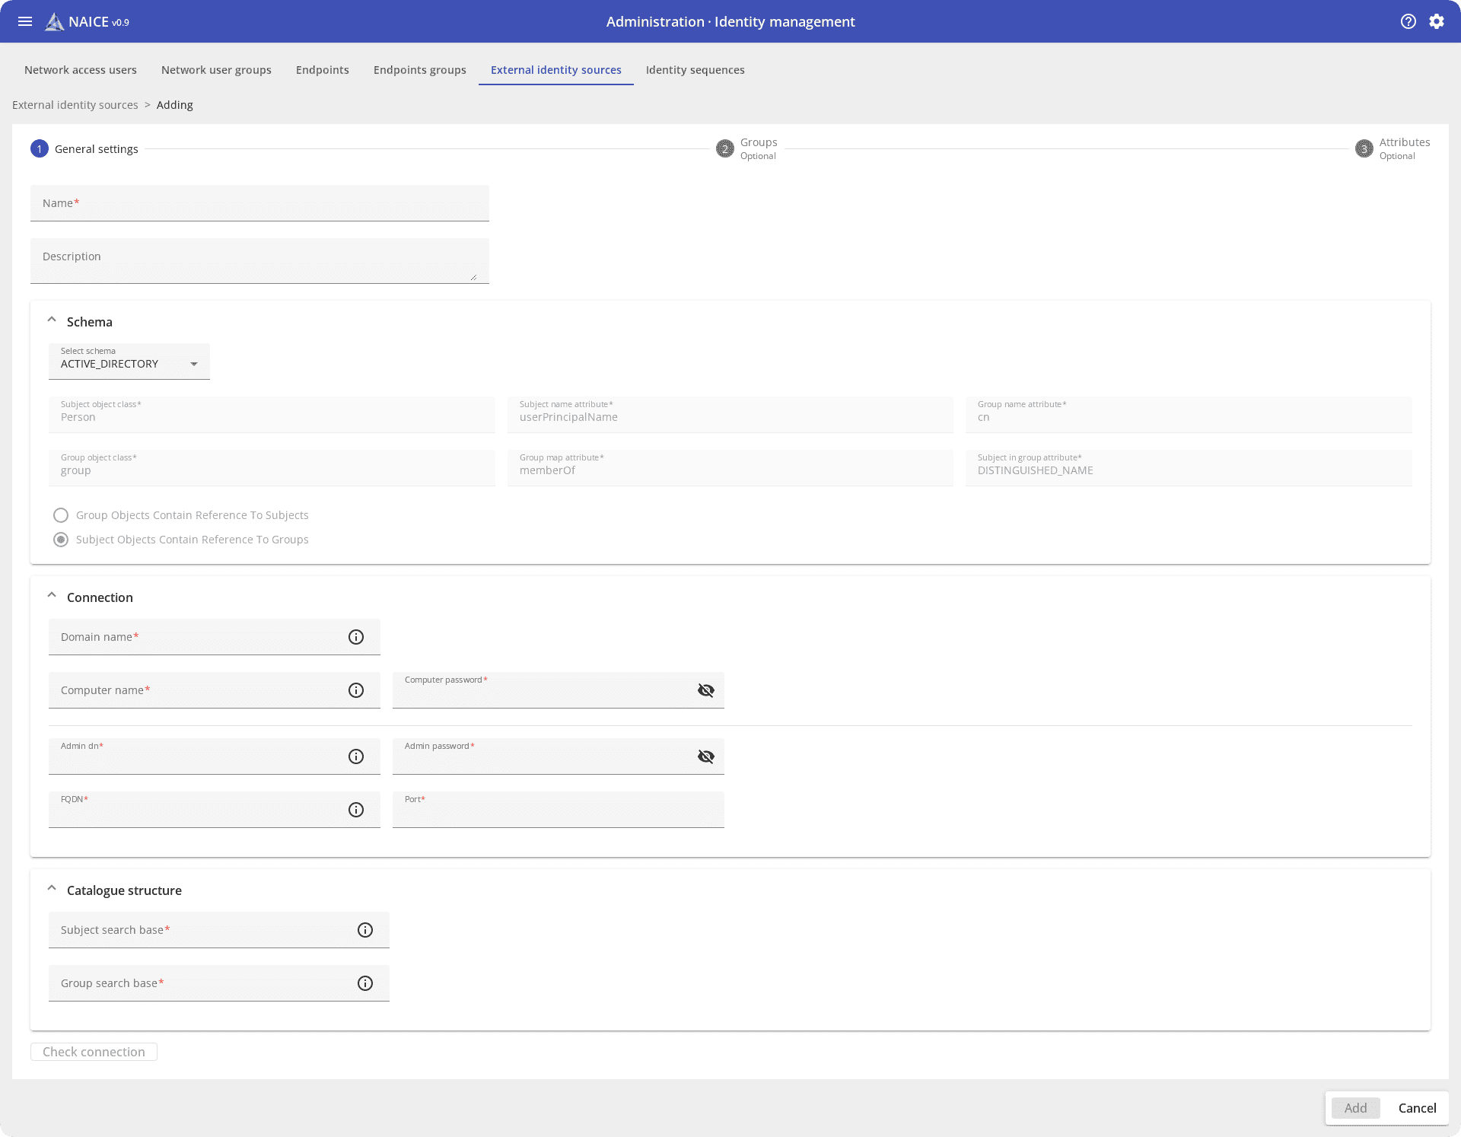
Task: Open the hamburger navigation menu
Action: point(25,21)
